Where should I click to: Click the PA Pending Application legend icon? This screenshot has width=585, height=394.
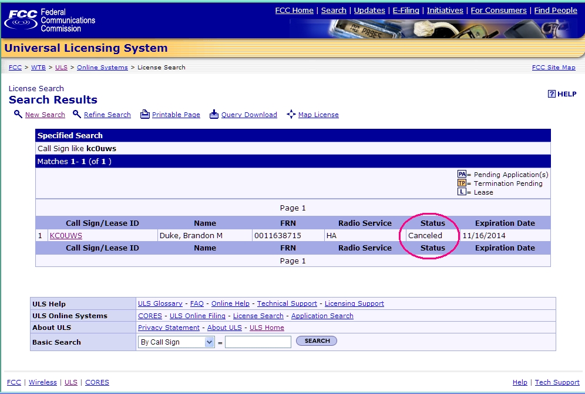(462, 174)
